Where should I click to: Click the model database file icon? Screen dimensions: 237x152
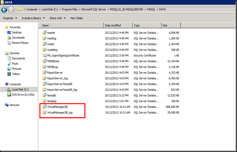pos(45,44)
